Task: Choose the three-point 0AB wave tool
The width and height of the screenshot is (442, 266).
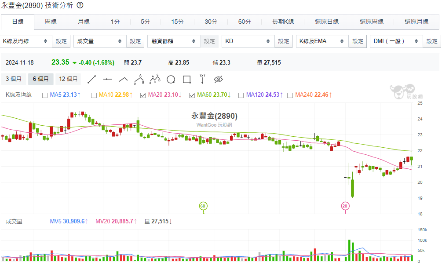Action: point(139,79)
